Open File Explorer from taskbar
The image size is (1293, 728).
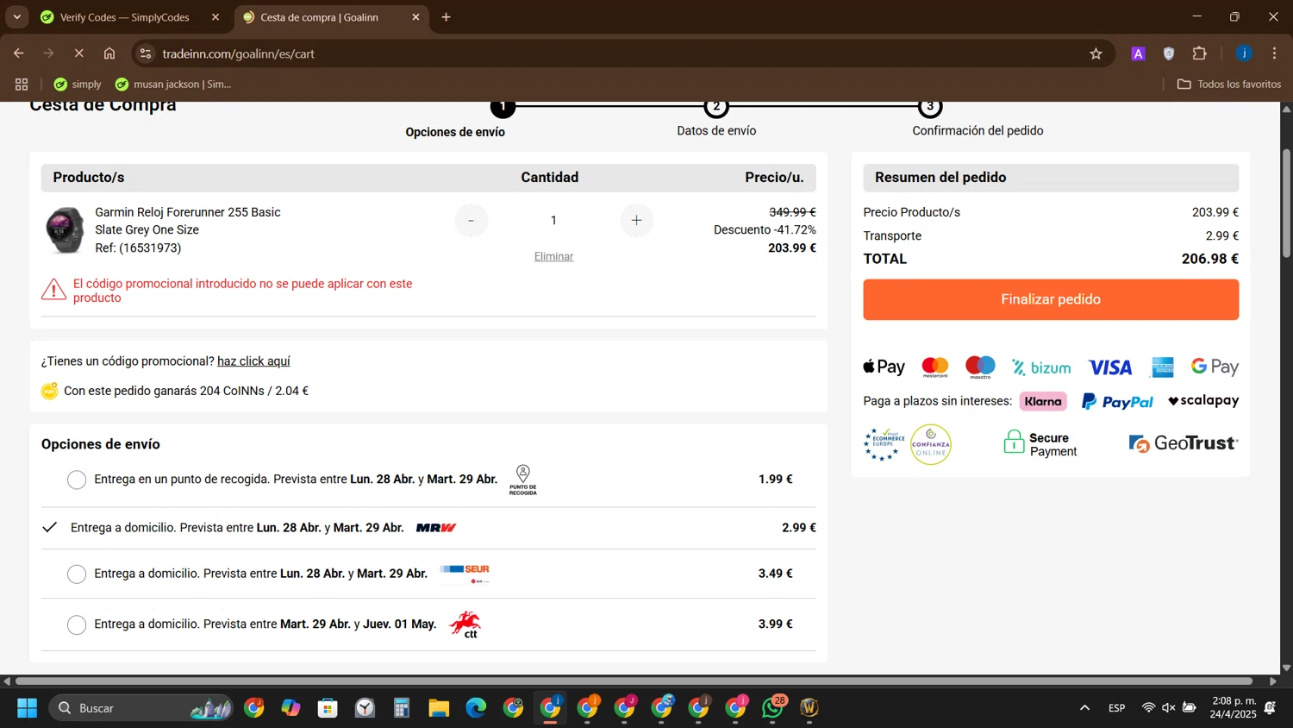pos(439,708)
